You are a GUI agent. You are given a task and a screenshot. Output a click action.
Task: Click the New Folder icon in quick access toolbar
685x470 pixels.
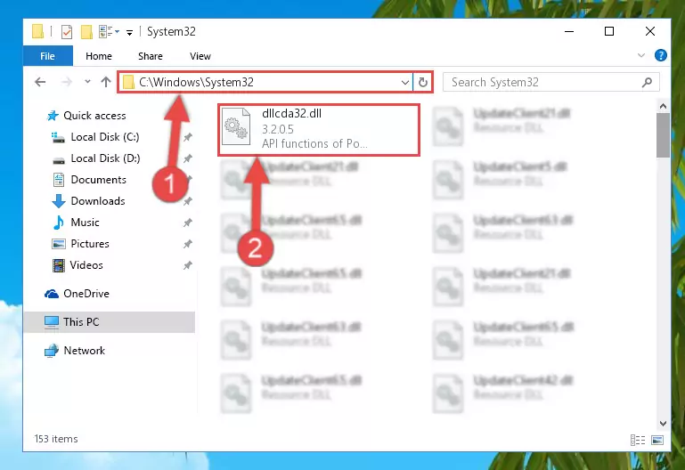(86, 32)
